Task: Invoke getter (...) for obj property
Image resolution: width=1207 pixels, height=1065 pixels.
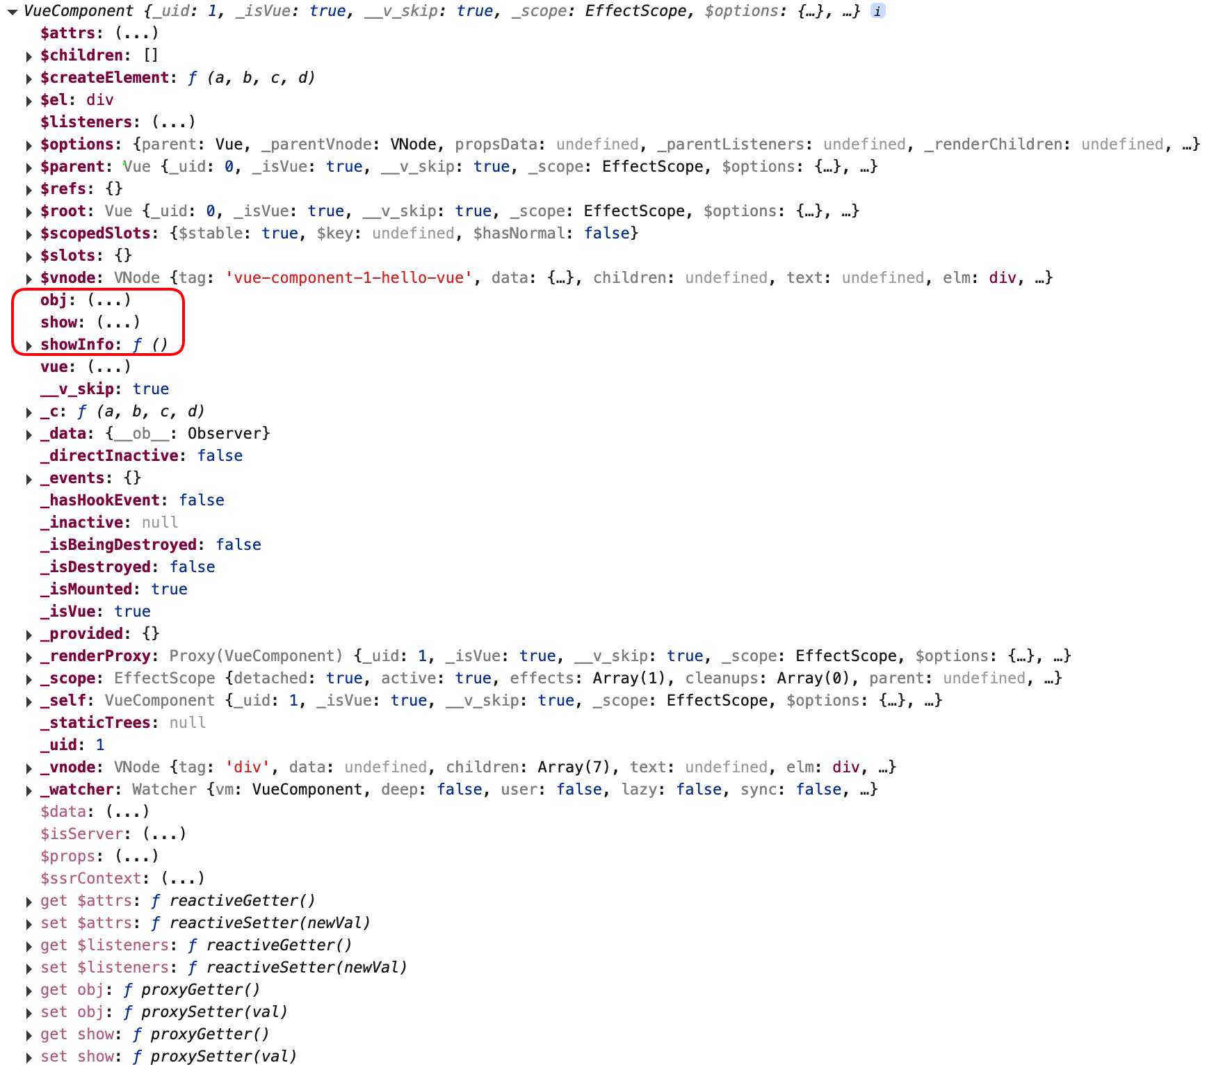Action: (109, 300)
